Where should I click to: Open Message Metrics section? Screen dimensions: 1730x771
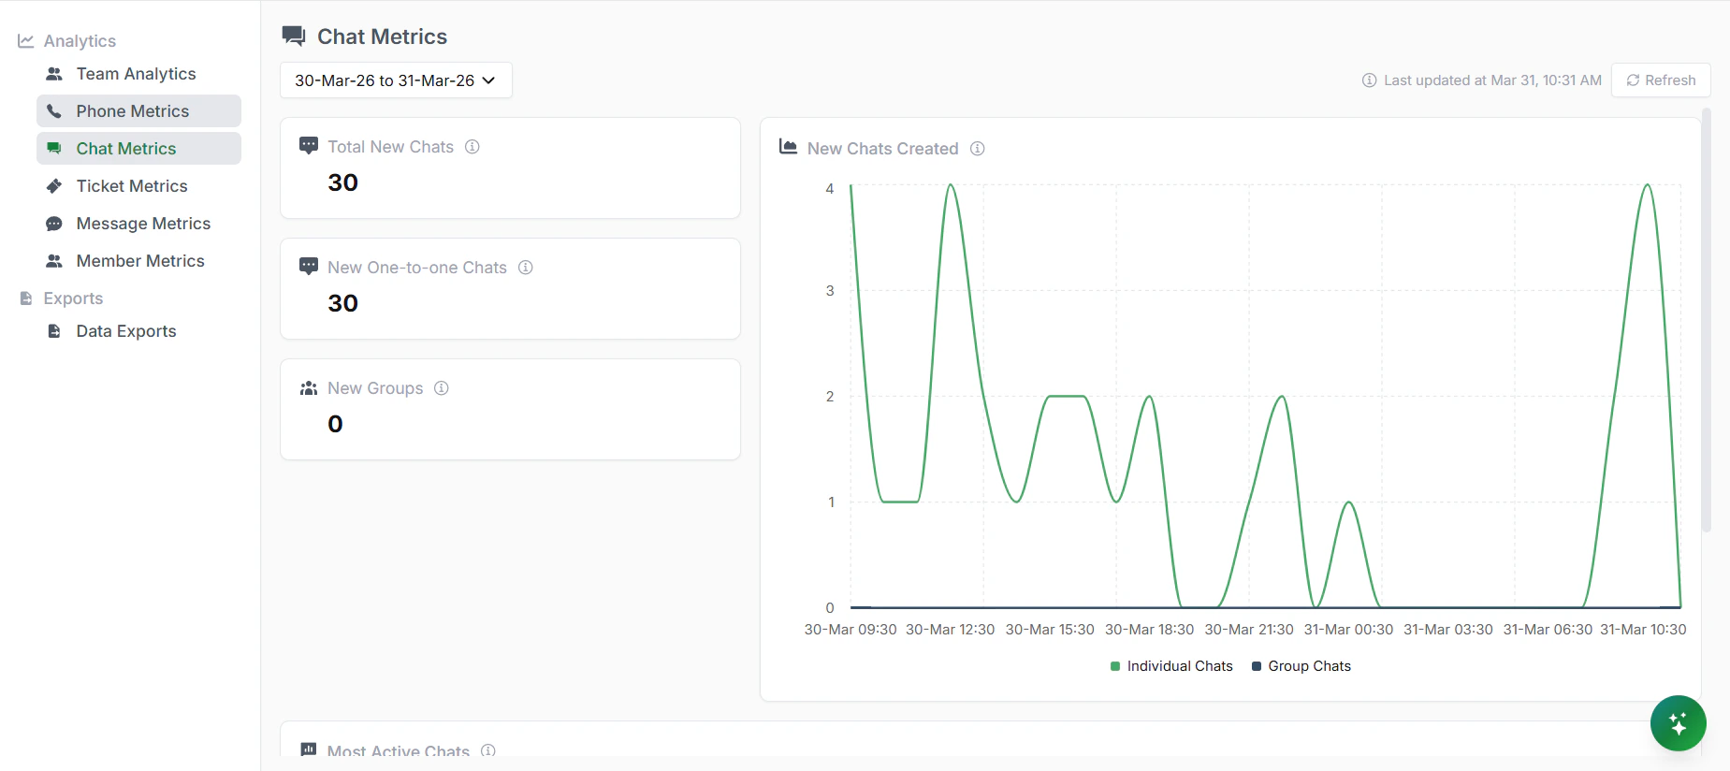click(x=138, y=224)
